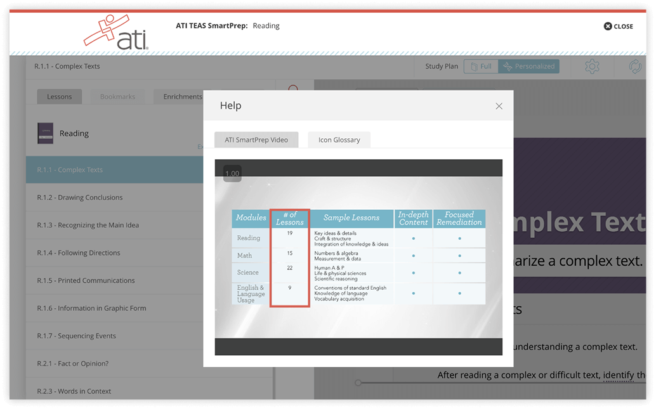Open the Enrichments tab
The image size is (656, 409).
click(x=182, y=96)
